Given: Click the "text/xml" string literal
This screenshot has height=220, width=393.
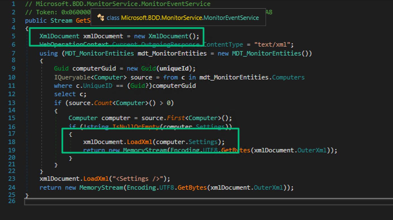Looking at the screenshot, I should pos(272,45).
